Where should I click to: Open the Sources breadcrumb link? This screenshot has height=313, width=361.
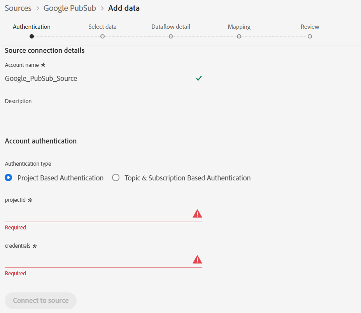coord(18,8)
